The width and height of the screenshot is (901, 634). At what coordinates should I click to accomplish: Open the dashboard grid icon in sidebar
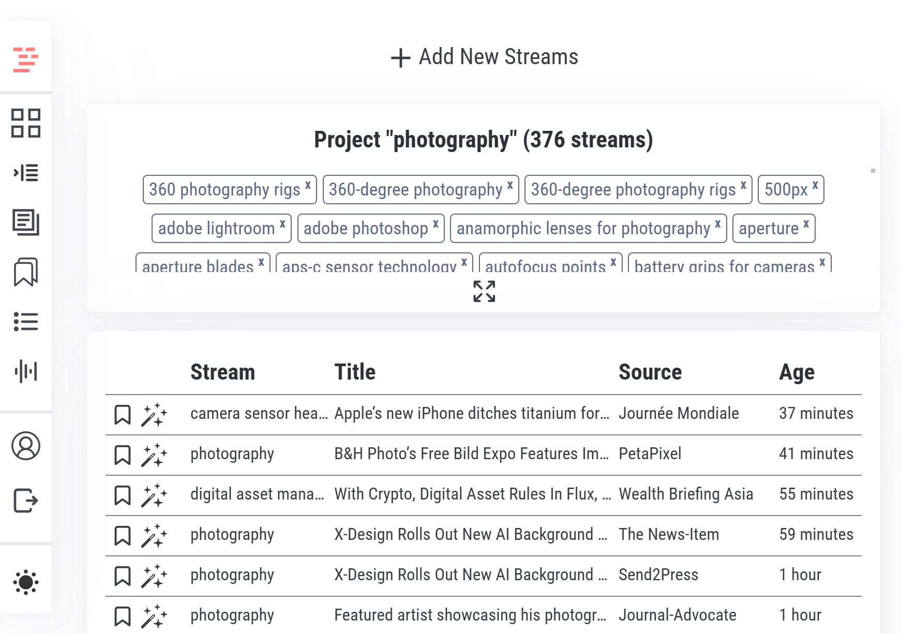click(x=26, y=123)
